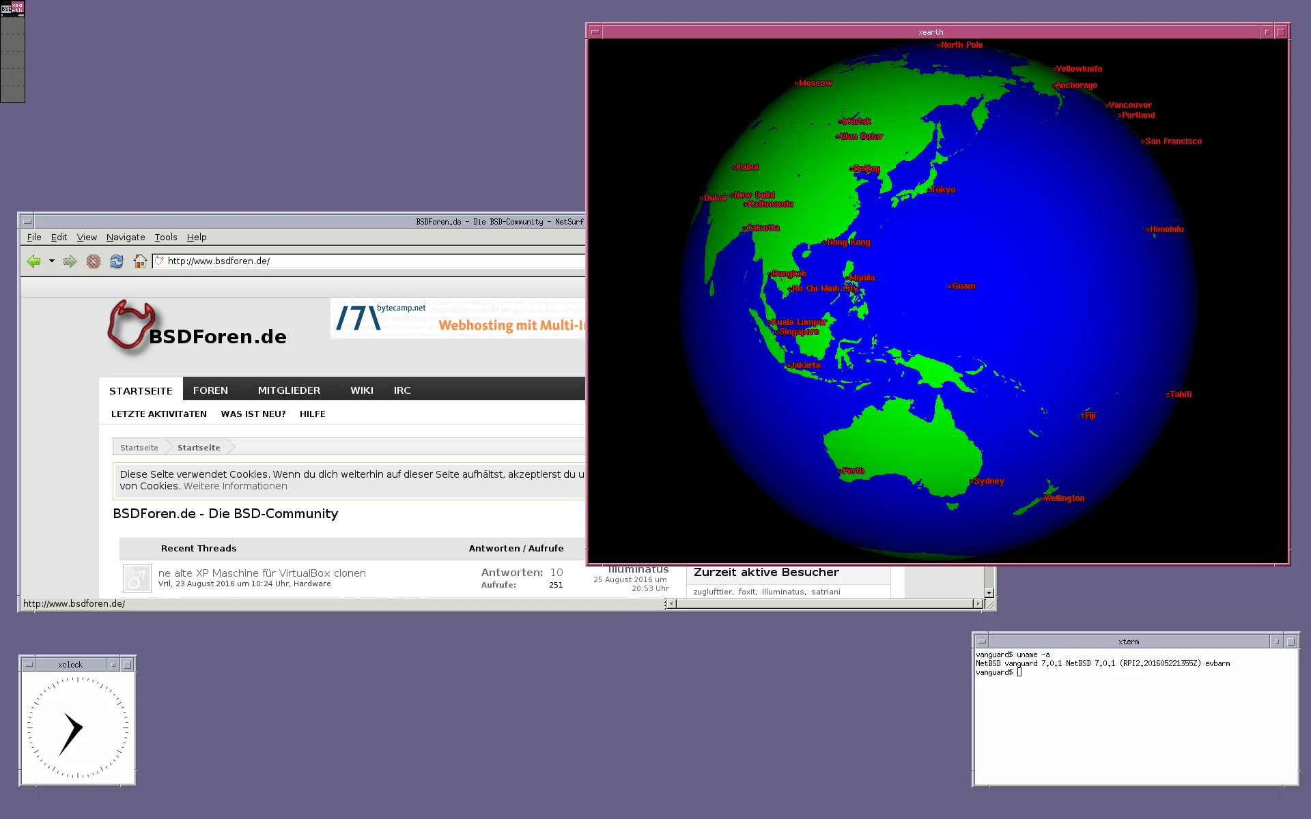Select the STARTSEITE tab
The image size is (1311, 819).
[141, 390]
